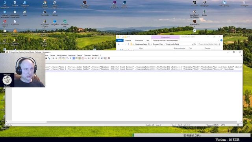
Task: Sort by the Имя column in Explorer
Action: coord(141,48)
